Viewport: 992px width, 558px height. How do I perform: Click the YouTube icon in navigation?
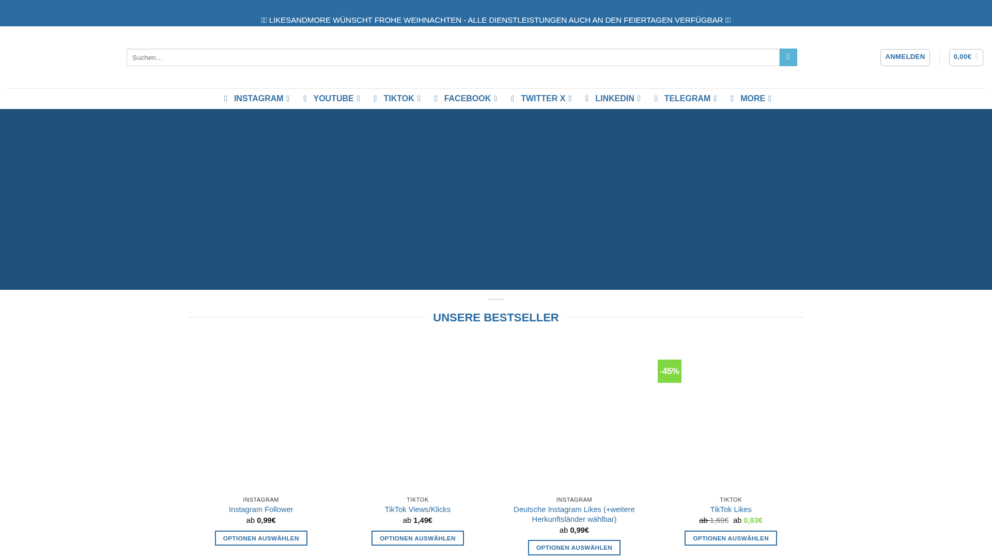(305, 99)
